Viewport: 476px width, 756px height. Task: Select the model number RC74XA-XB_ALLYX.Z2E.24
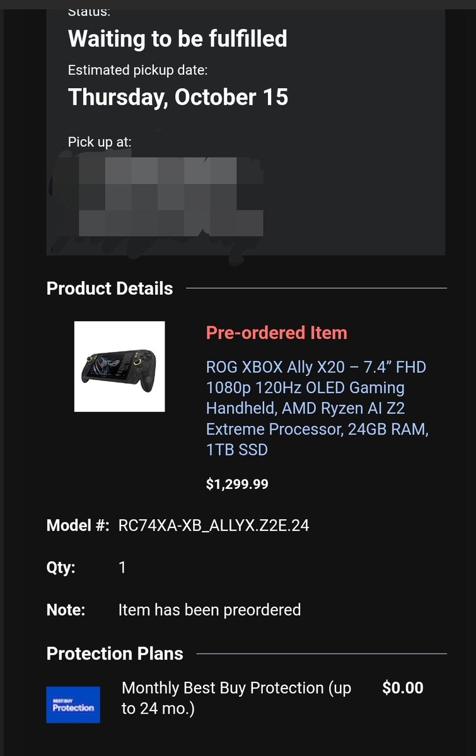(214, 525)
